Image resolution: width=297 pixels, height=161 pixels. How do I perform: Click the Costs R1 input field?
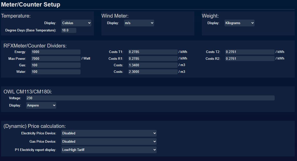click(x=153, y=59)
